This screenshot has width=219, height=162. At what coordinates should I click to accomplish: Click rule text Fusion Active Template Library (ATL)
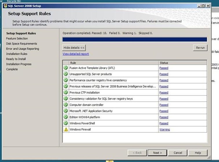[92, 68]
